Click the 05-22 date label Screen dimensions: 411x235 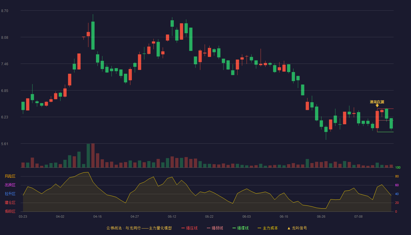[209, 216]
